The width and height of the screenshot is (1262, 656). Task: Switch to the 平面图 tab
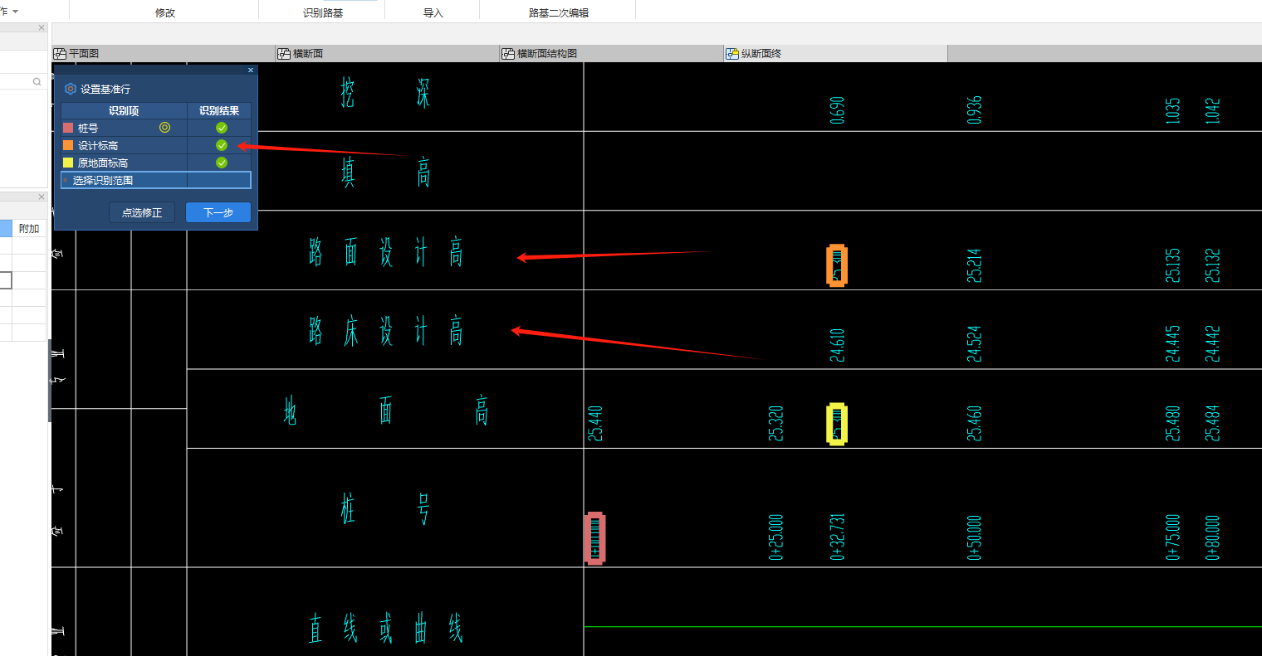tap(164, 53)
